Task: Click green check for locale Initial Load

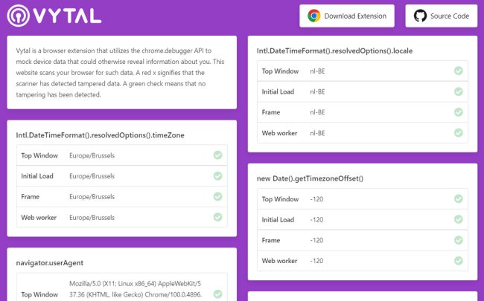Action: (x=459, y=91)
